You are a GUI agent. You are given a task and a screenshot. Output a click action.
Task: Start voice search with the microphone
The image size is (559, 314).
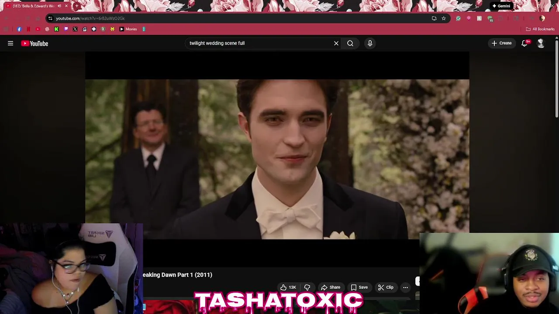370,43
